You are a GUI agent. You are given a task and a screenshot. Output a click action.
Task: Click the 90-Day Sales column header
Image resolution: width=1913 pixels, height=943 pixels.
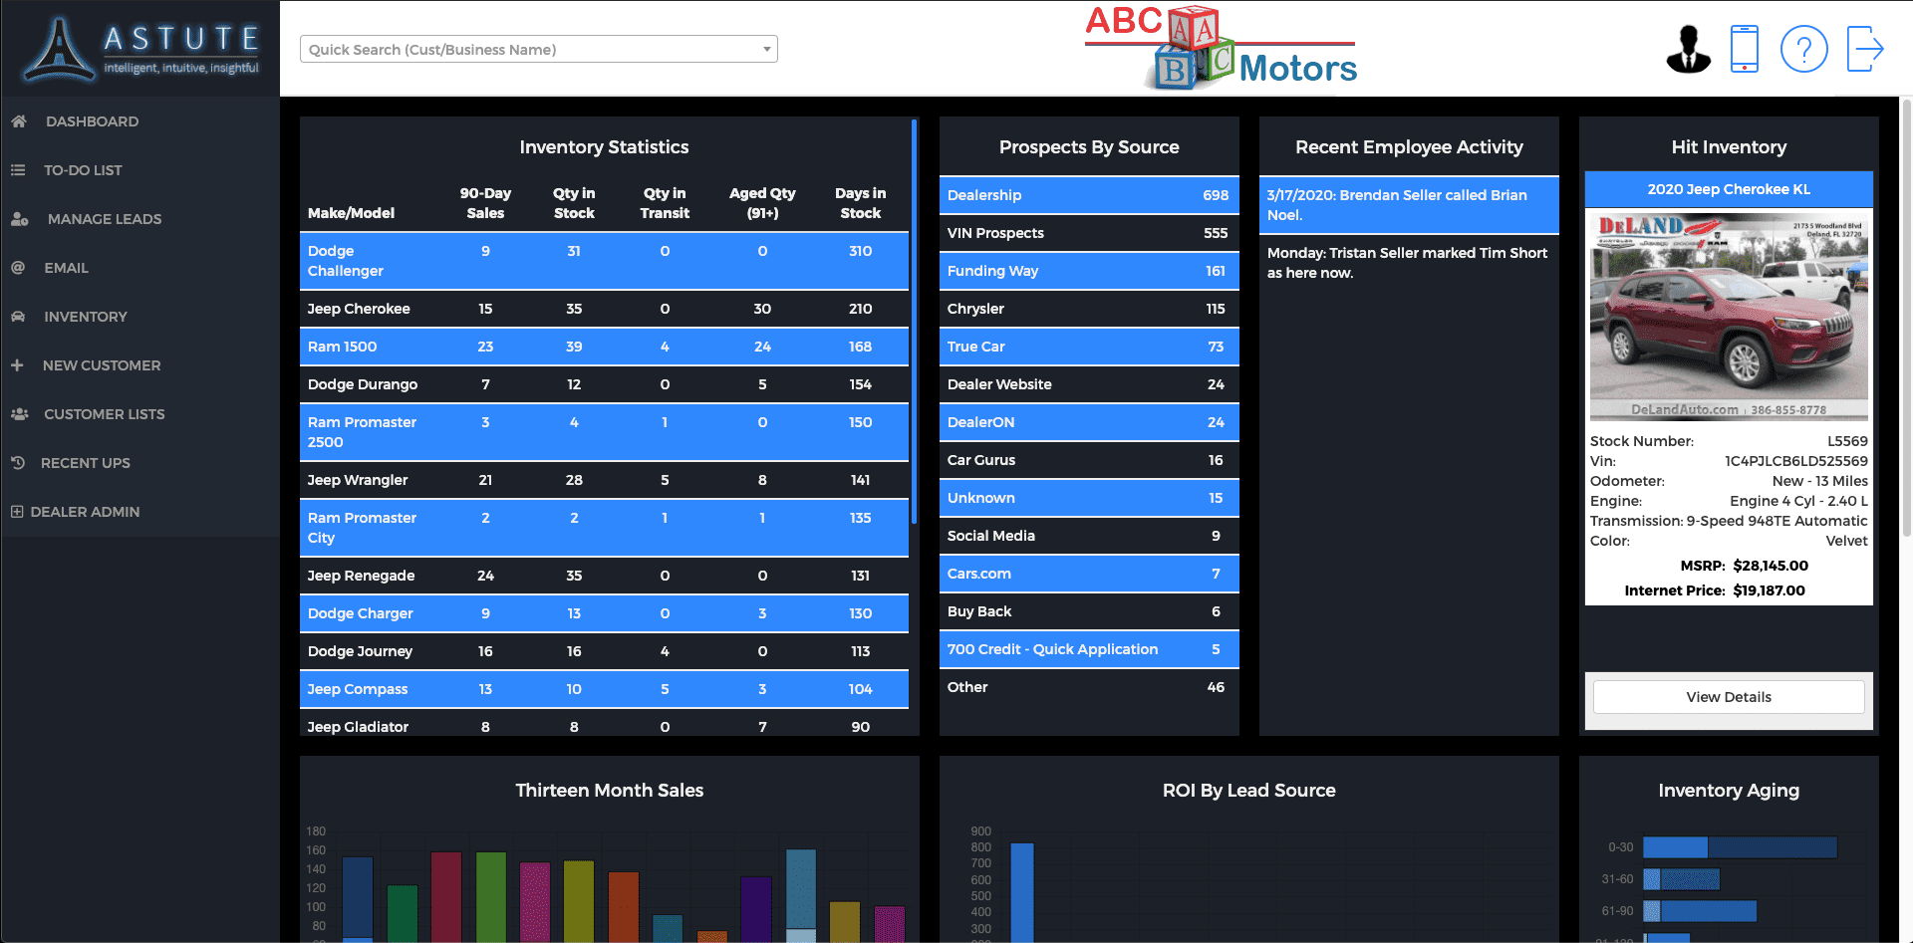(x=485, y=203)
